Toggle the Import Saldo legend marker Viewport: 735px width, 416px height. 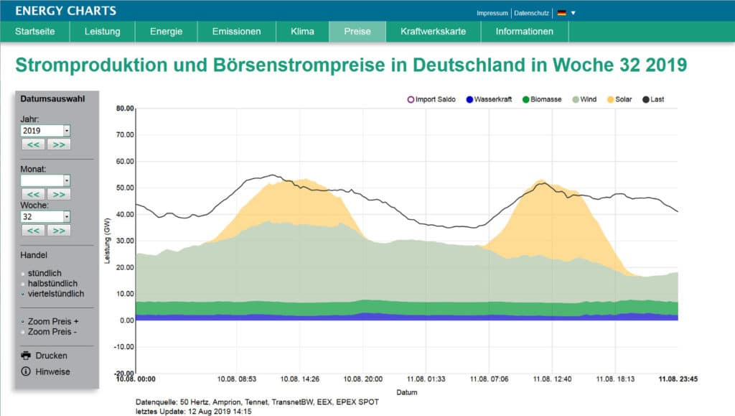411,99
